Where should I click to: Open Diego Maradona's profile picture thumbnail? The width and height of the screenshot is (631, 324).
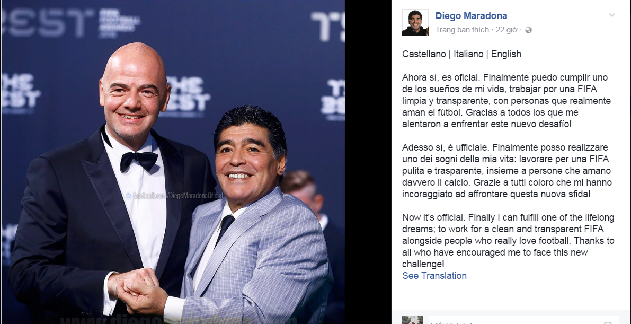(x=415, y=23)
